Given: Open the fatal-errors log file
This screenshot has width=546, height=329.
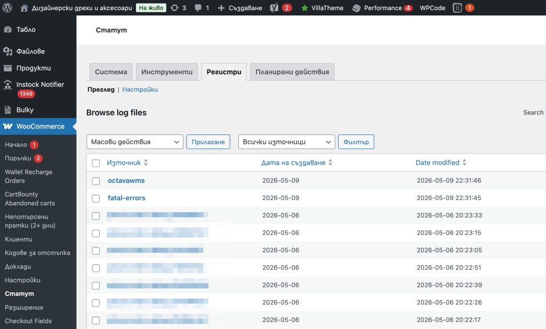Looking at the screenshot, I should 126,198.
